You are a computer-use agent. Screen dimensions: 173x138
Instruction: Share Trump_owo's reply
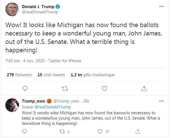tap(138, 131)
